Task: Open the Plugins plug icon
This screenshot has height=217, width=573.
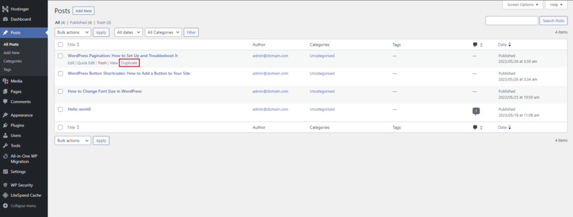Action: pos(5,125)
